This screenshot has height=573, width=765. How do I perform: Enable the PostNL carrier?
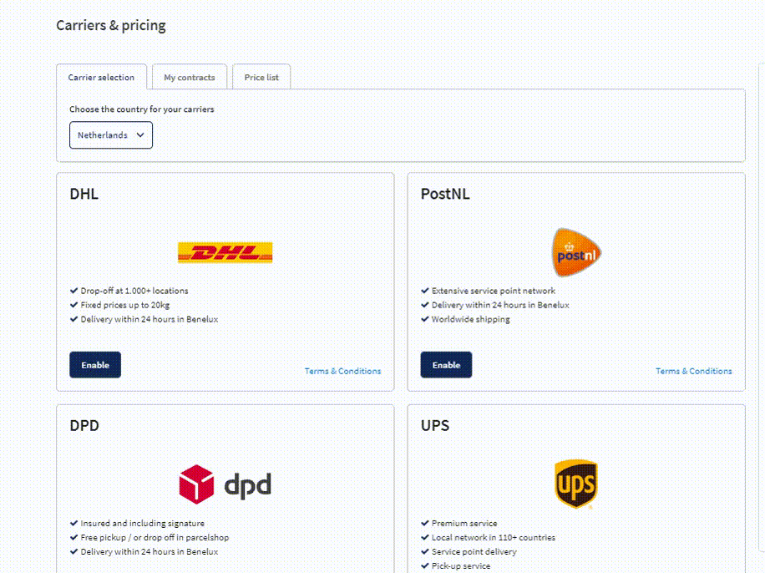click(x=446, y=364)
